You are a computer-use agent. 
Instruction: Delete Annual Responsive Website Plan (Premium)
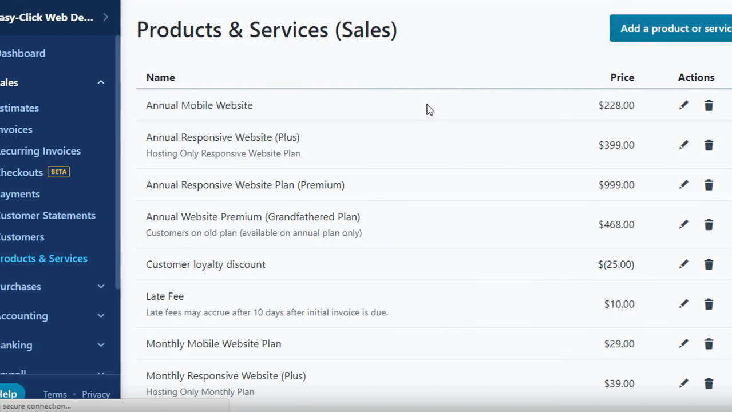tap(709, 185)
